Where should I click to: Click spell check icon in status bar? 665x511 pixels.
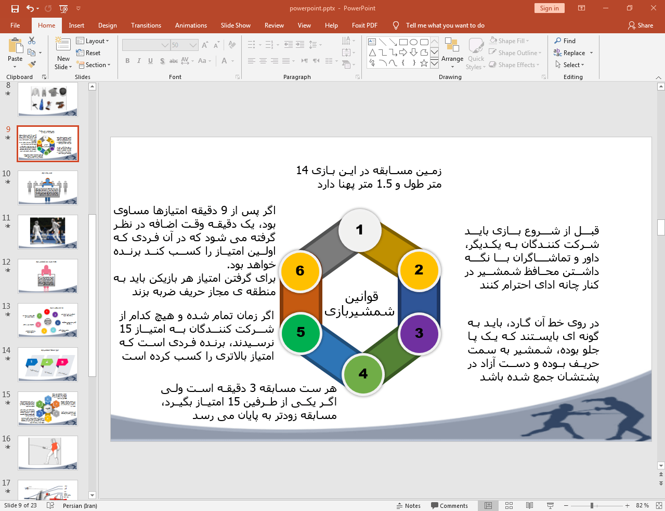(x=50, y=505)
